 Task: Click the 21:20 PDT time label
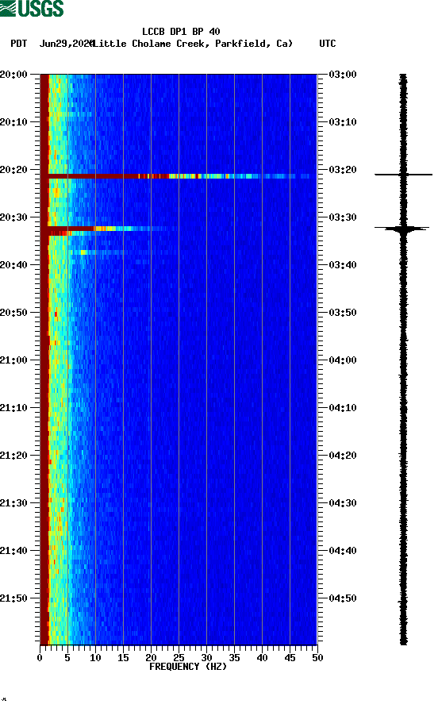coord(13,456)
